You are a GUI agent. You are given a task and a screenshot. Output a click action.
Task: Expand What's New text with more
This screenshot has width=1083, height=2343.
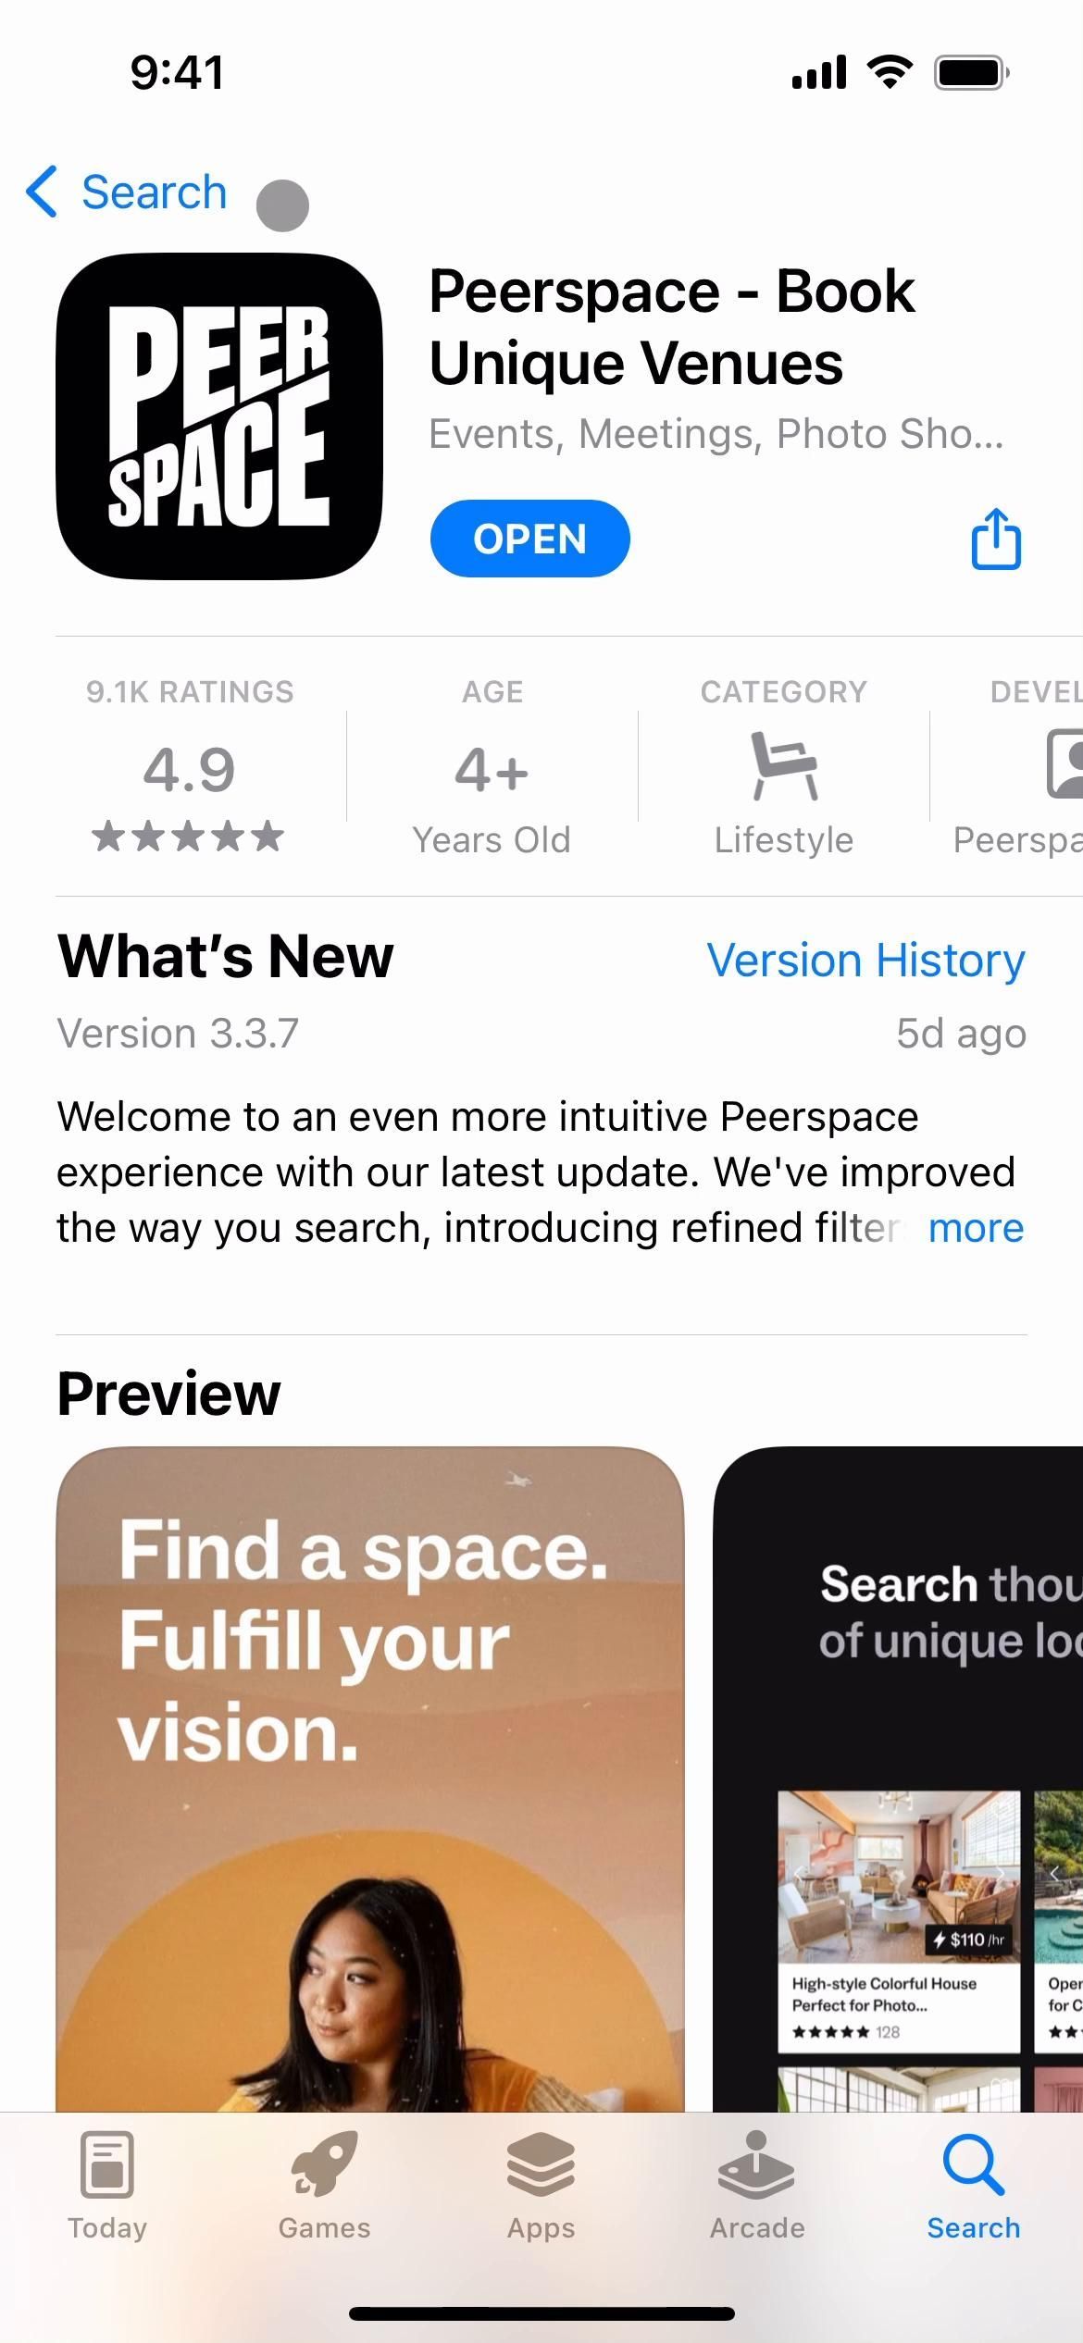(976, 1228)
